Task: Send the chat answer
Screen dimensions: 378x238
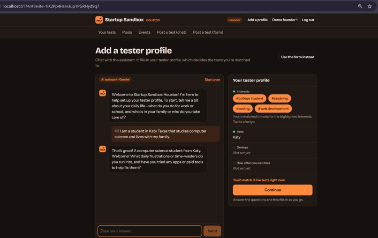Action: 212,231
